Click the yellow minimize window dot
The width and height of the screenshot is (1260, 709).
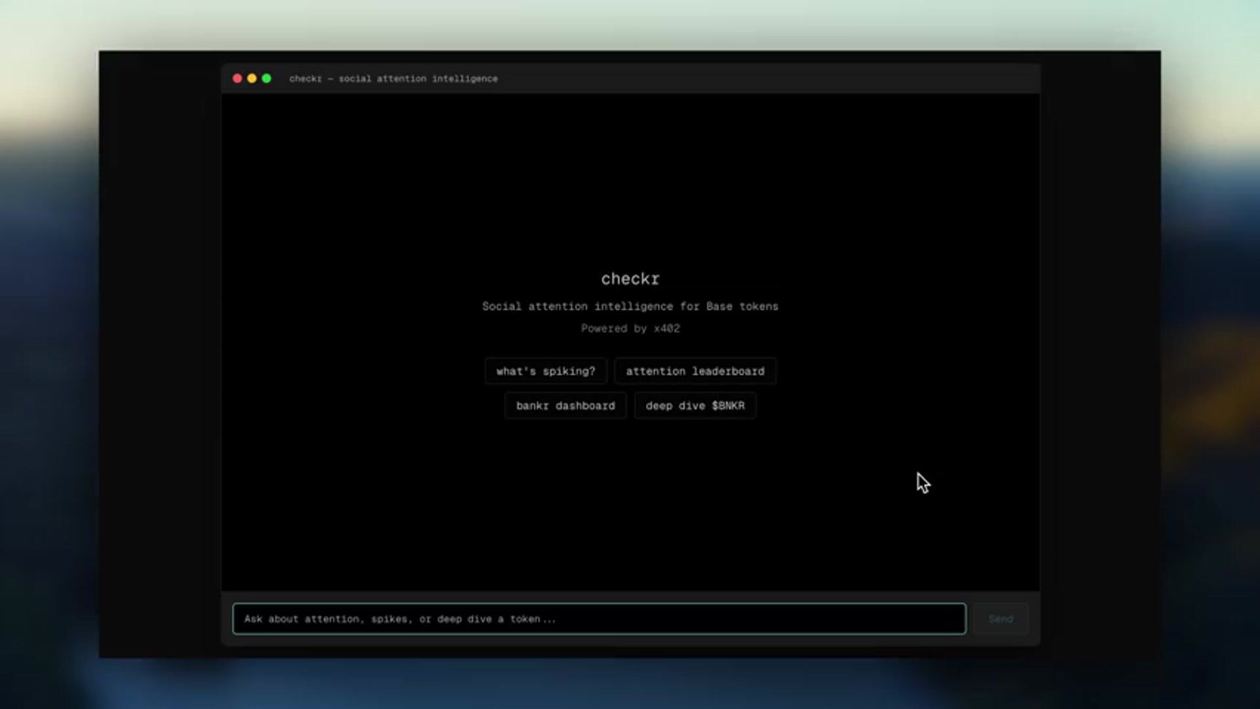click(252, 78)
